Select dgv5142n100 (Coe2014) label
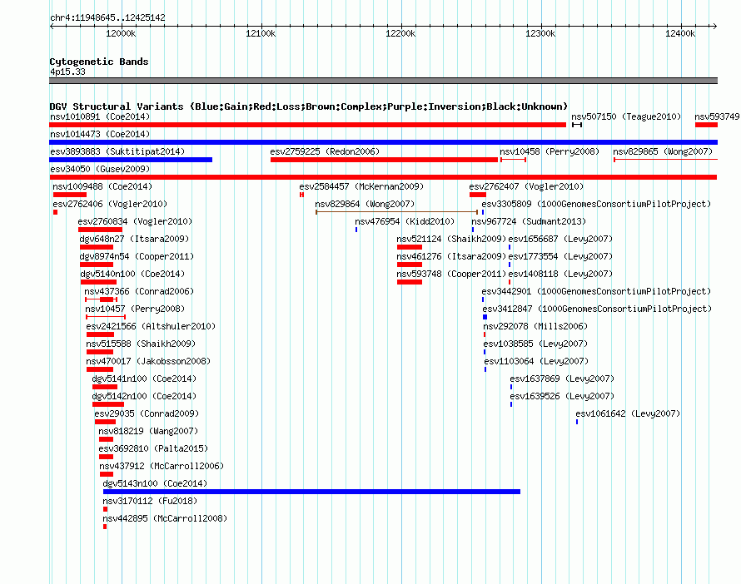This screenshot has height=584, width=741. (x=144, y=396)
